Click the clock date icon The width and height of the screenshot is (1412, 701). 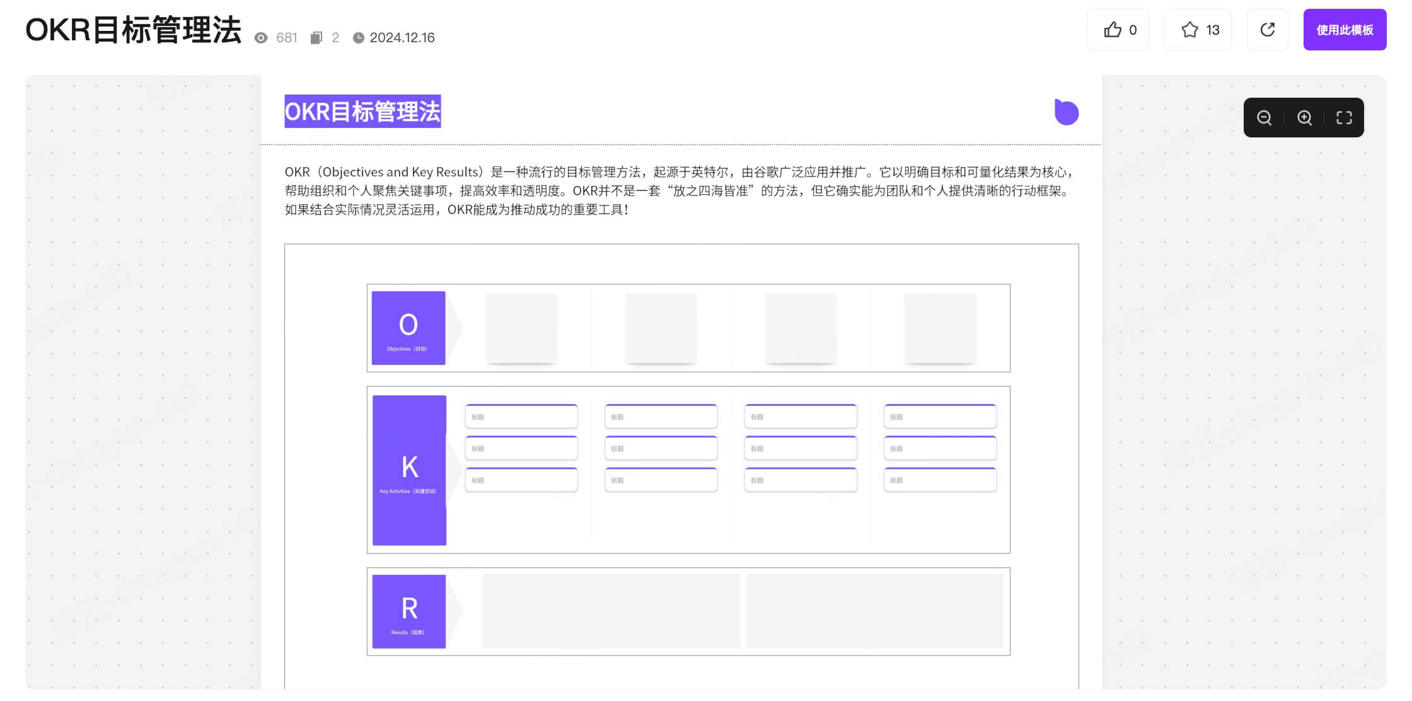click(x=358, y=38)
